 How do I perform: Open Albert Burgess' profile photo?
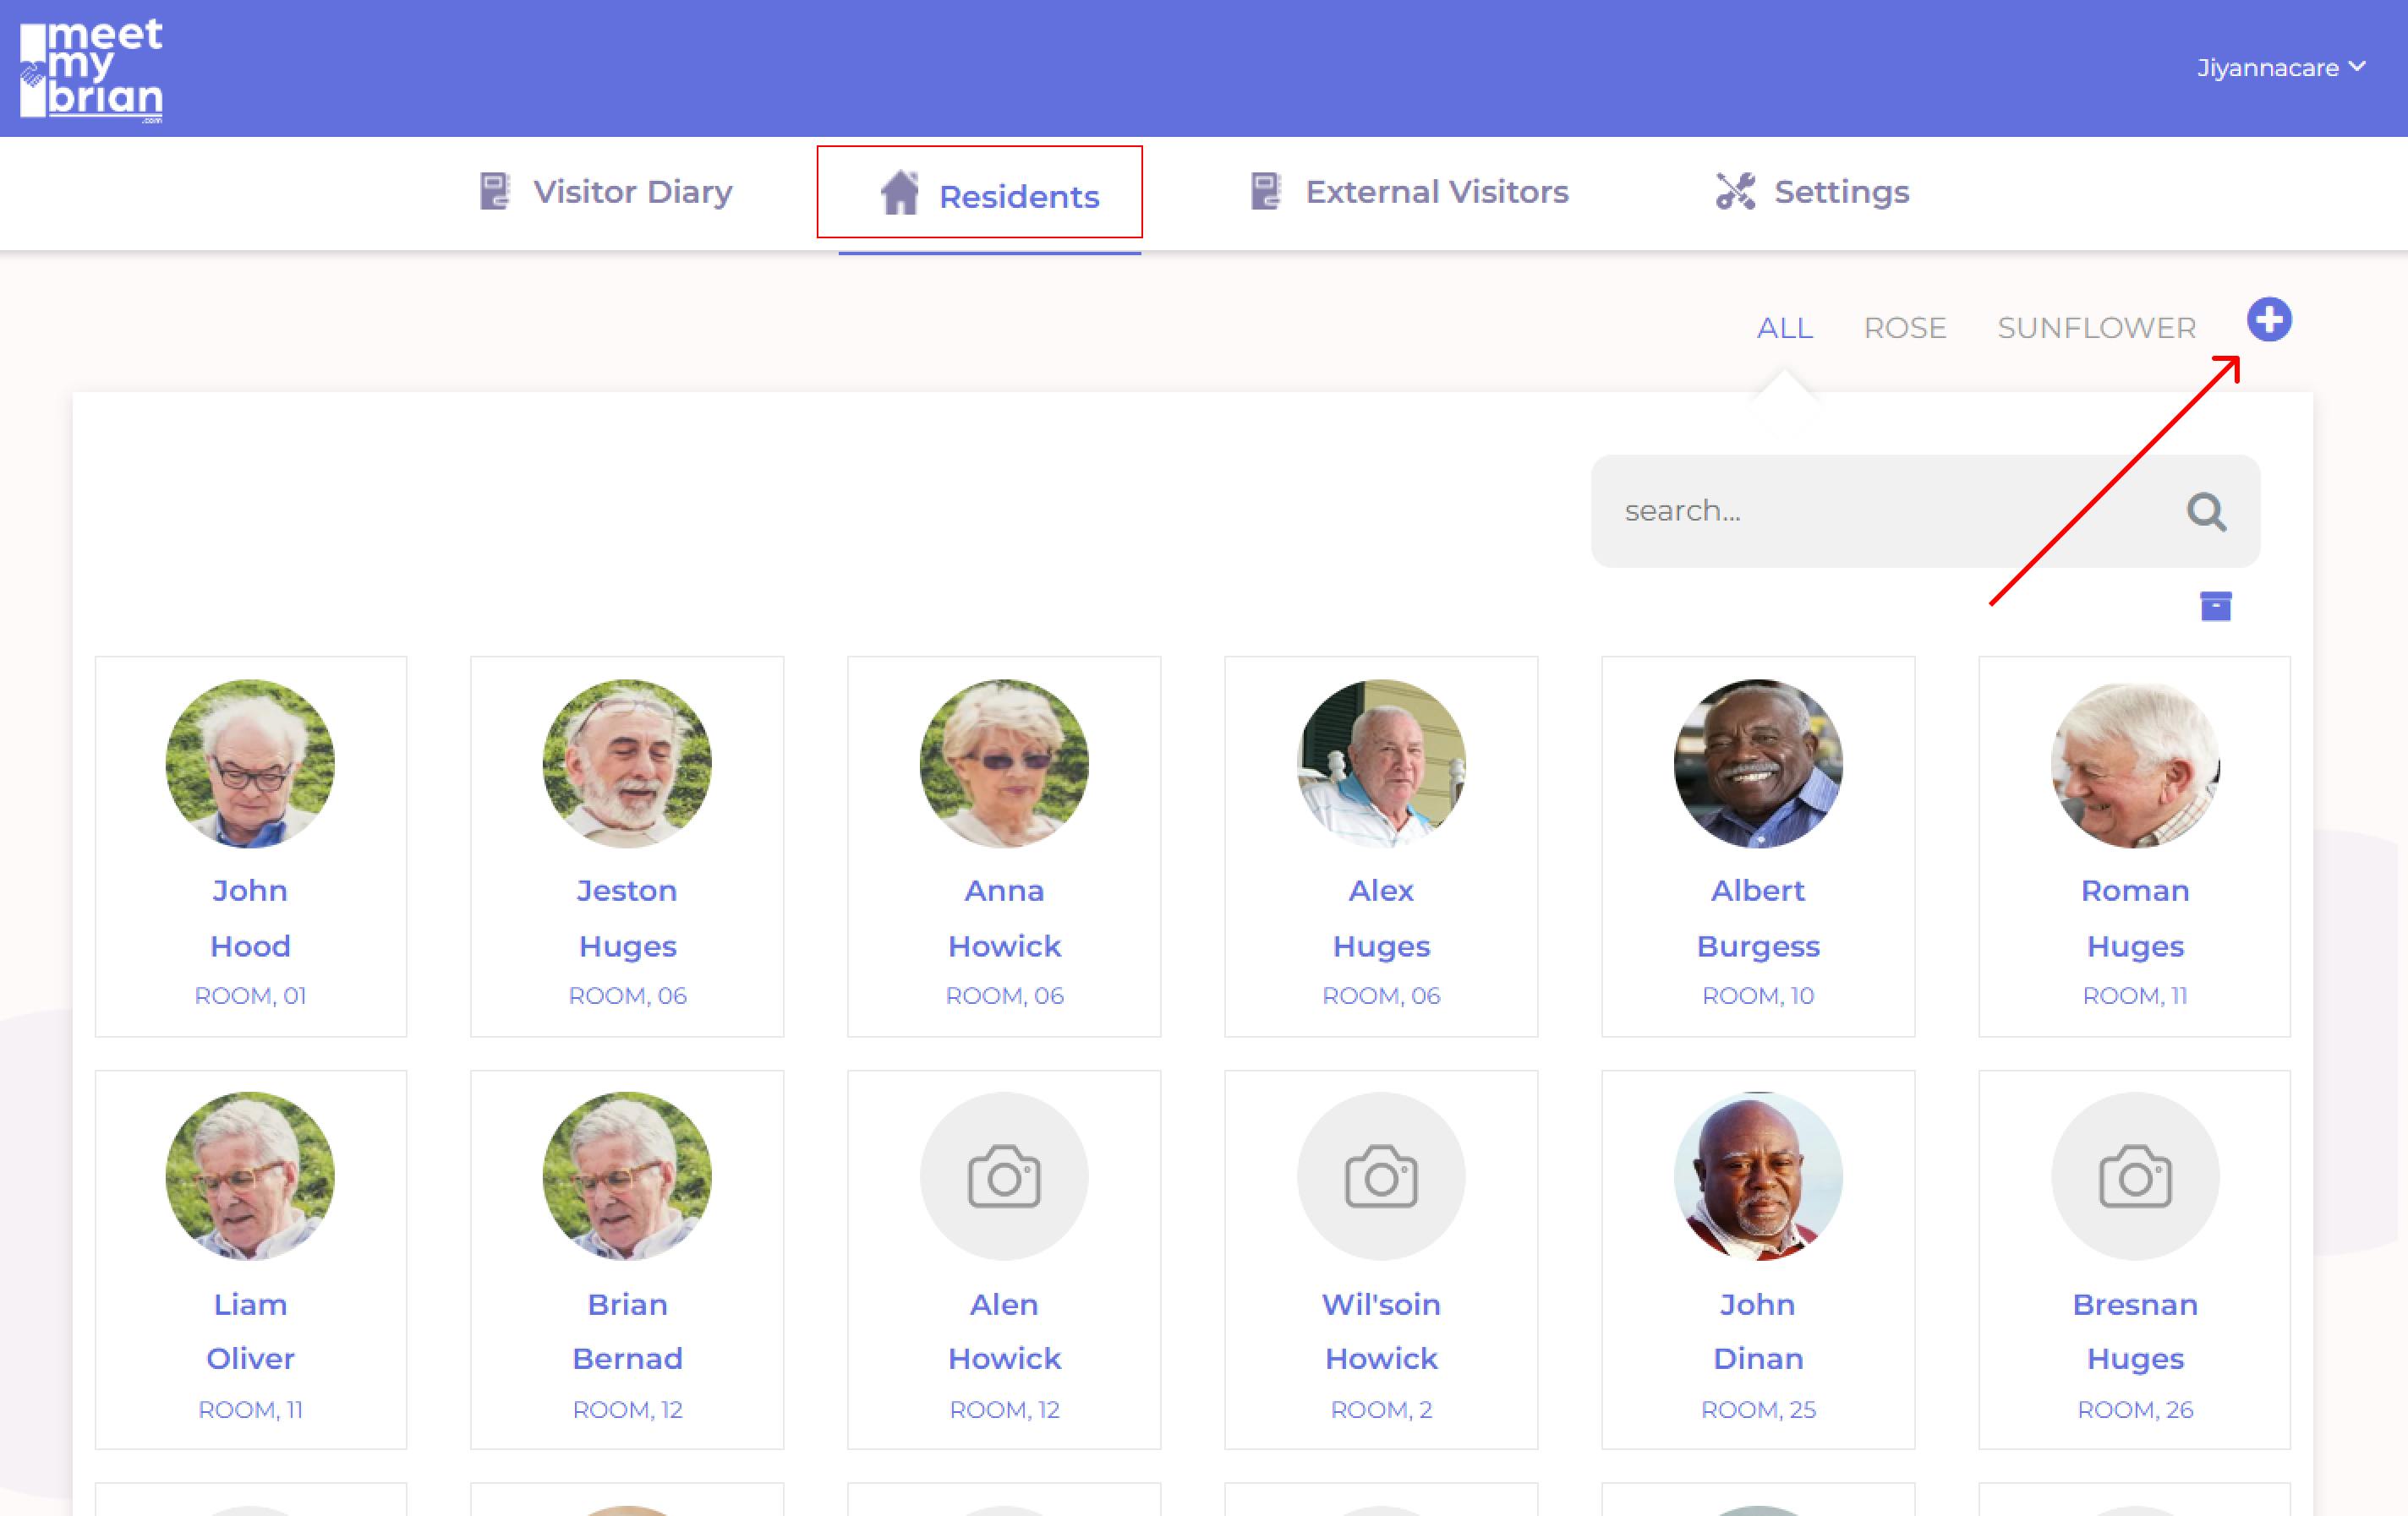1757,764
